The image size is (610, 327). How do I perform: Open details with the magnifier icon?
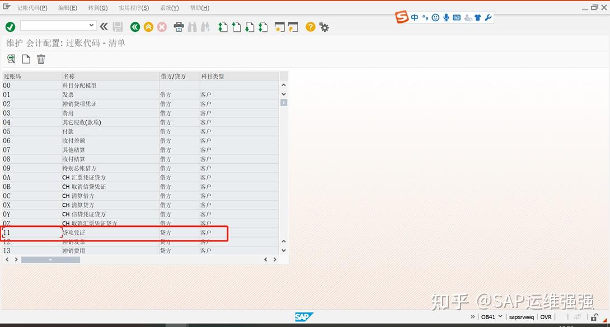coord(11,58)
